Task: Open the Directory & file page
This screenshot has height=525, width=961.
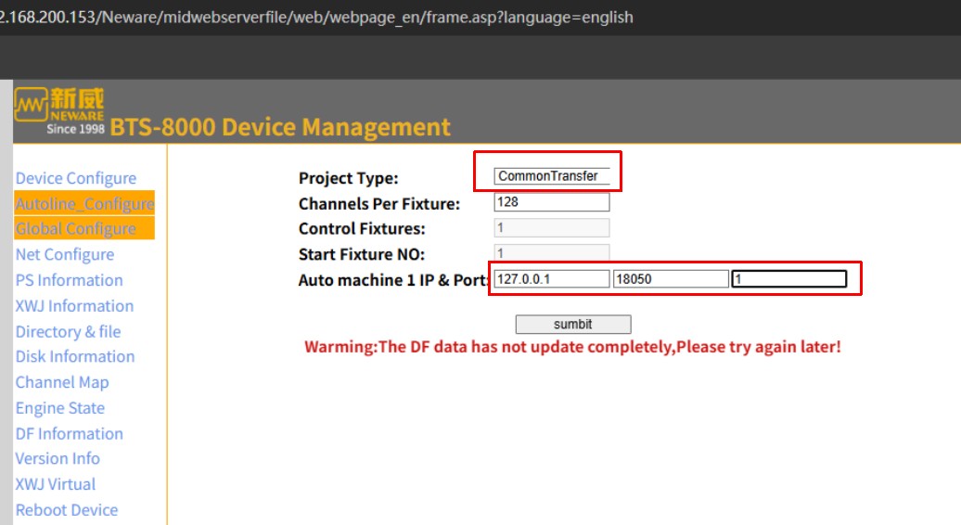Action: (68, 331)
